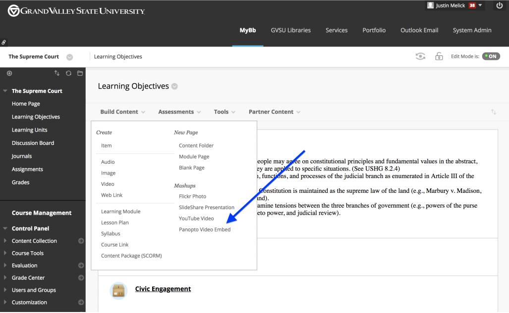
Task: Open the Civic Engagement link
Action: (163, 289)
